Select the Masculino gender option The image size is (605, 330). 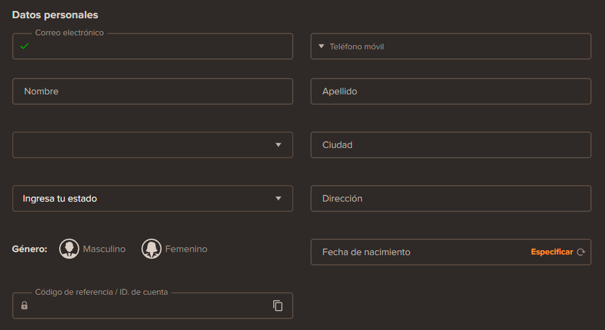pos(104,249)
